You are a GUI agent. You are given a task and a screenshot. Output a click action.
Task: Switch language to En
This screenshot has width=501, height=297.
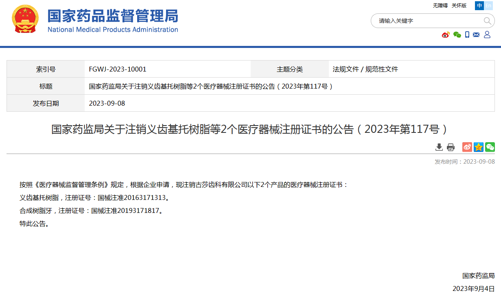point(488,6)
